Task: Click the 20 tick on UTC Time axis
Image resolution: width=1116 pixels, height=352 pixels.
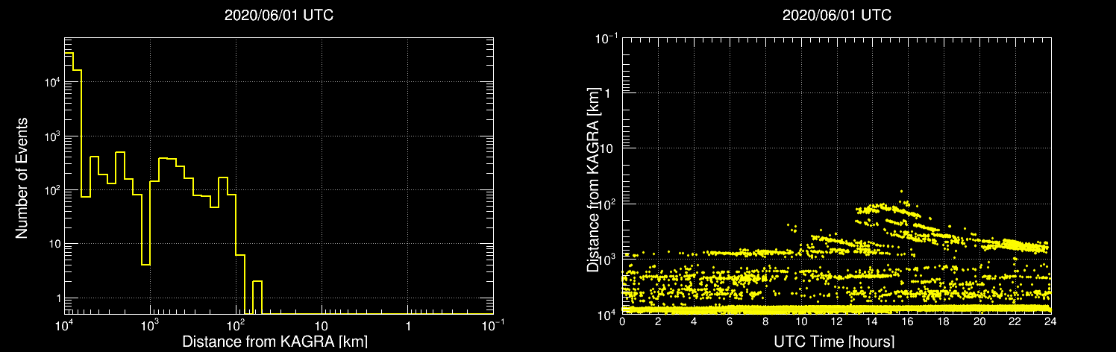Action: [x=979, y=322]
